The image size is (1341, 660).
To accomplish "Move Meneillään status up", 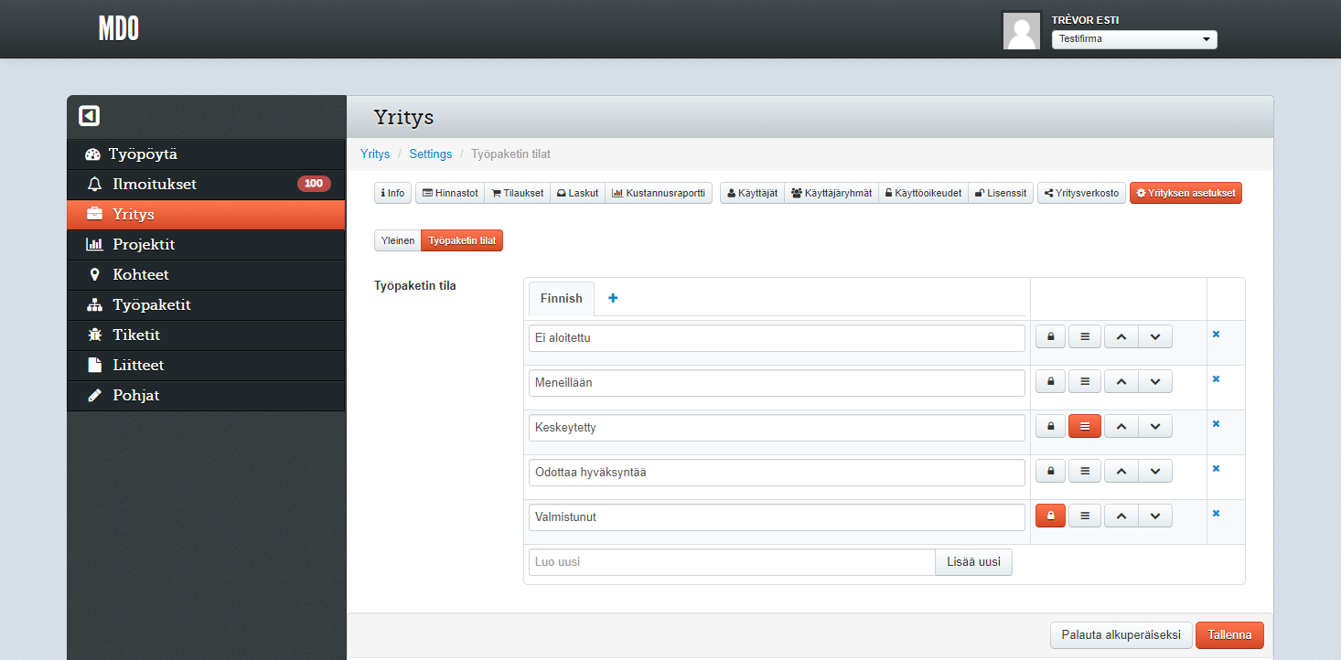I will 1121,382.
